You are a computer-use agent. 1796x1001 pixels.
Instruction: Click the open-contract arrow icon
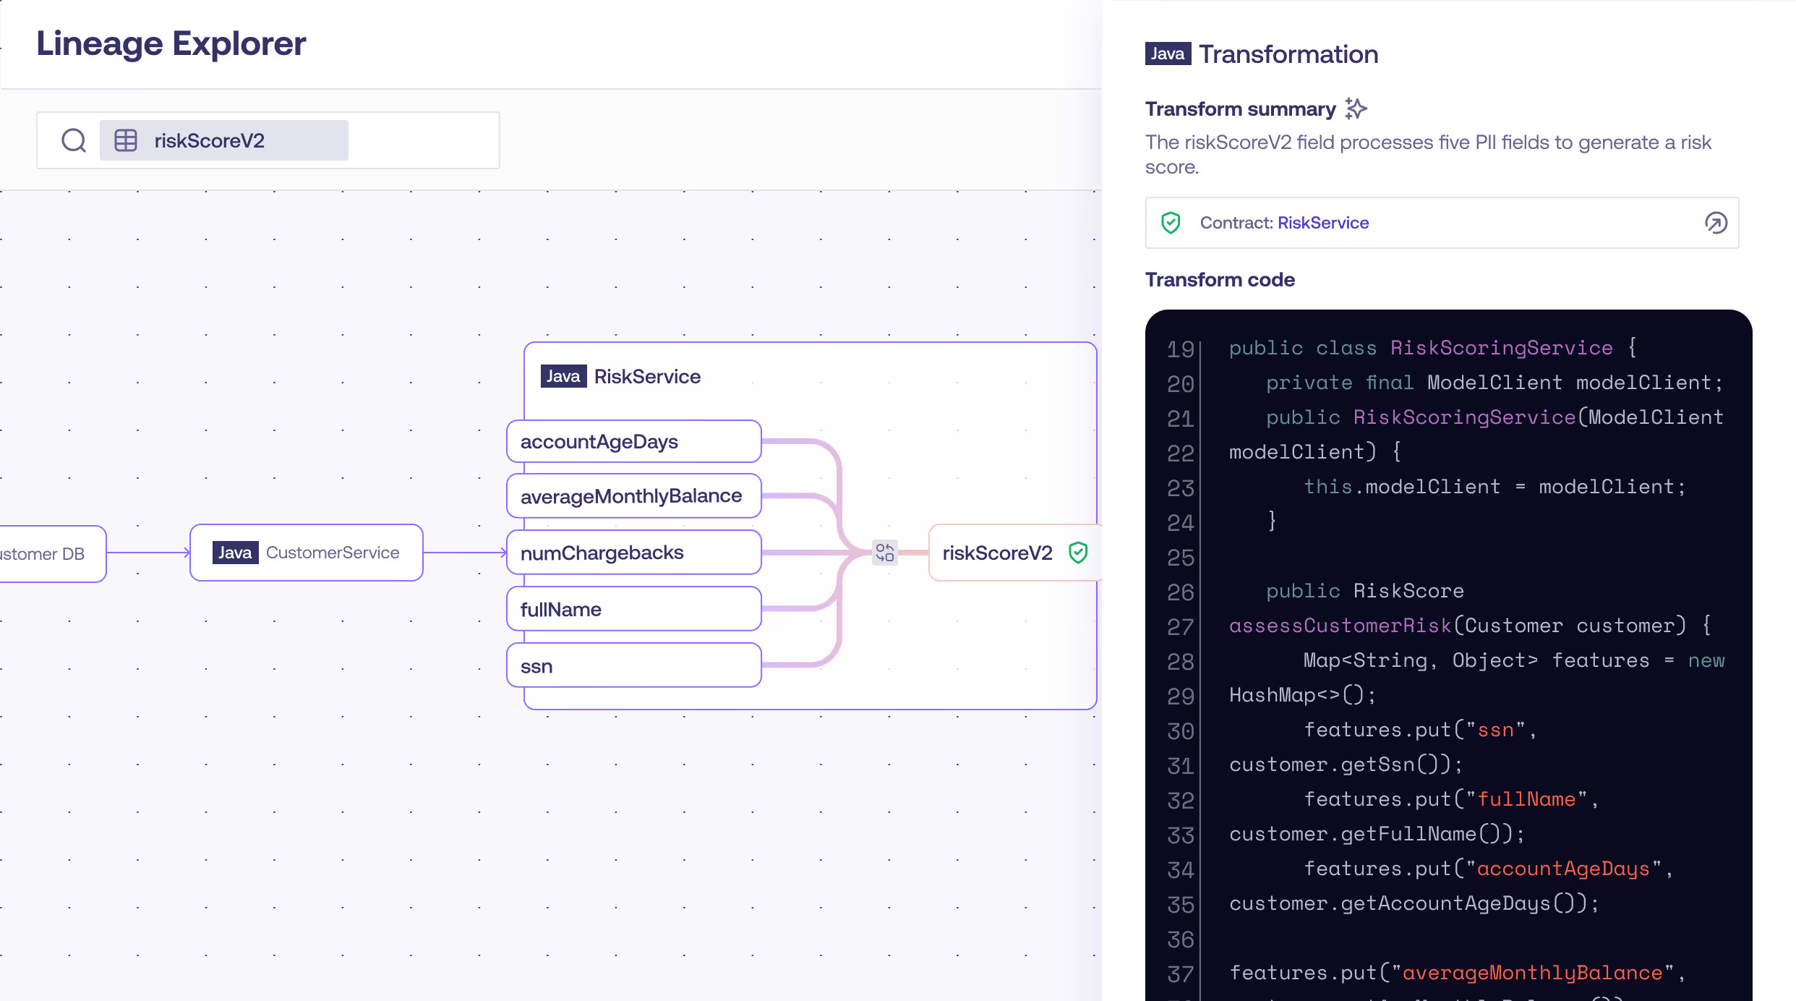(1716, 223)
